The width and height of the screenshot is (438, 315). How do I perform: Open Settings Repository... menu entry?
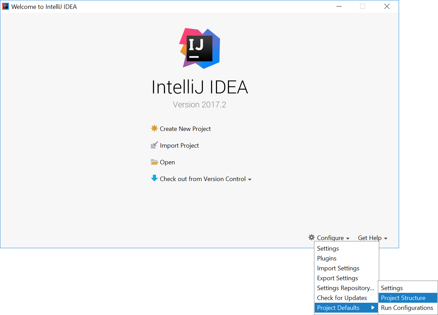(x=345, y=288)
